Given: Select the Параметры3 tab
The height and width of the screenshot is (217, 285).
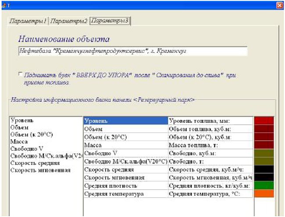Looking at the screenshot, I should 110,21.
